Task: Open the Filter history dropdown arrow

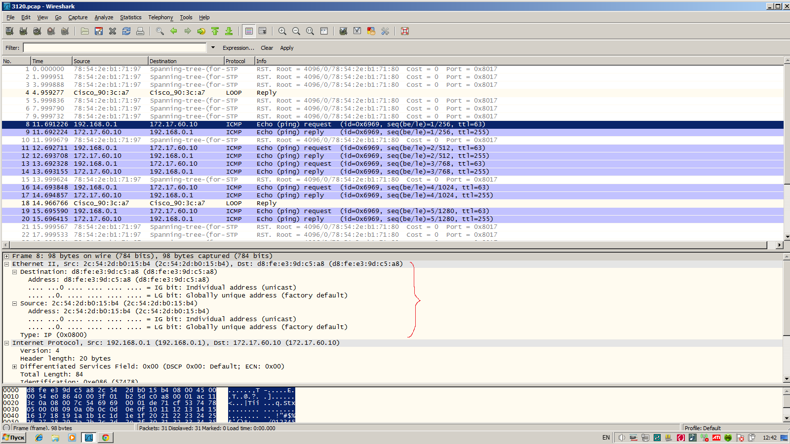Action: tap(213, 48)
